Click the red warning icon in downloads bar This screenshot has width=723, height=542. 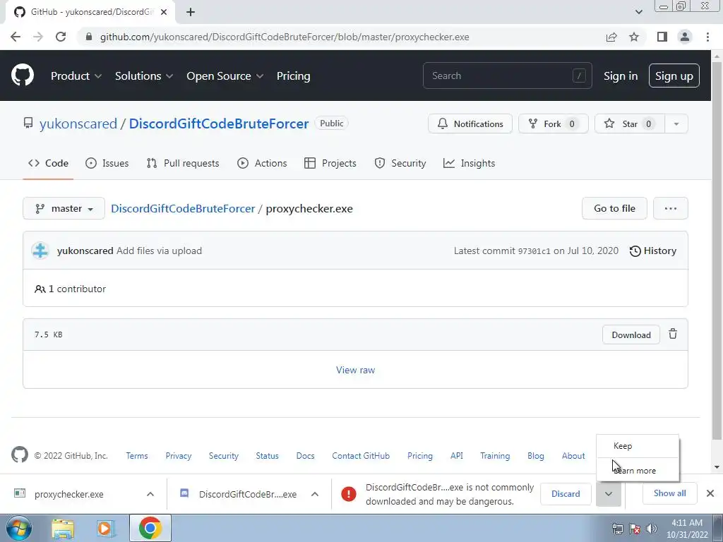[x=349, y=494]
